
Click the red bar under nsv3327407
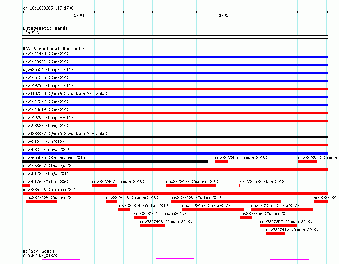pyautogui.click(x=104, y=185)
